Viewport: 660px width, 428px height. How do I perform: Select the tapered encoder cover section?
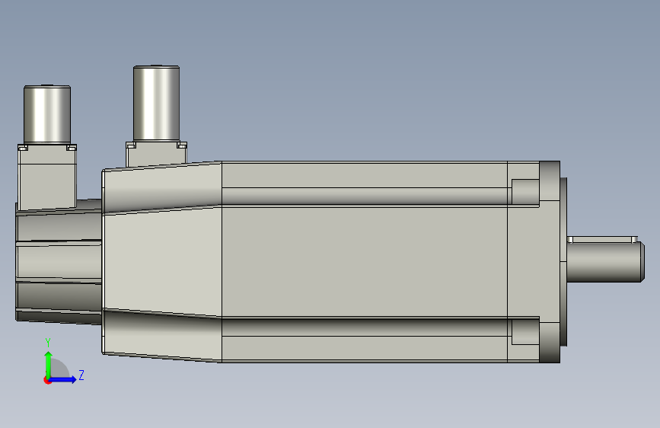[162, 262]
